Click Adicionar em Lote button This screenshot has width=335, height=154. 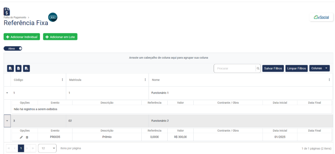pos(60,37)
